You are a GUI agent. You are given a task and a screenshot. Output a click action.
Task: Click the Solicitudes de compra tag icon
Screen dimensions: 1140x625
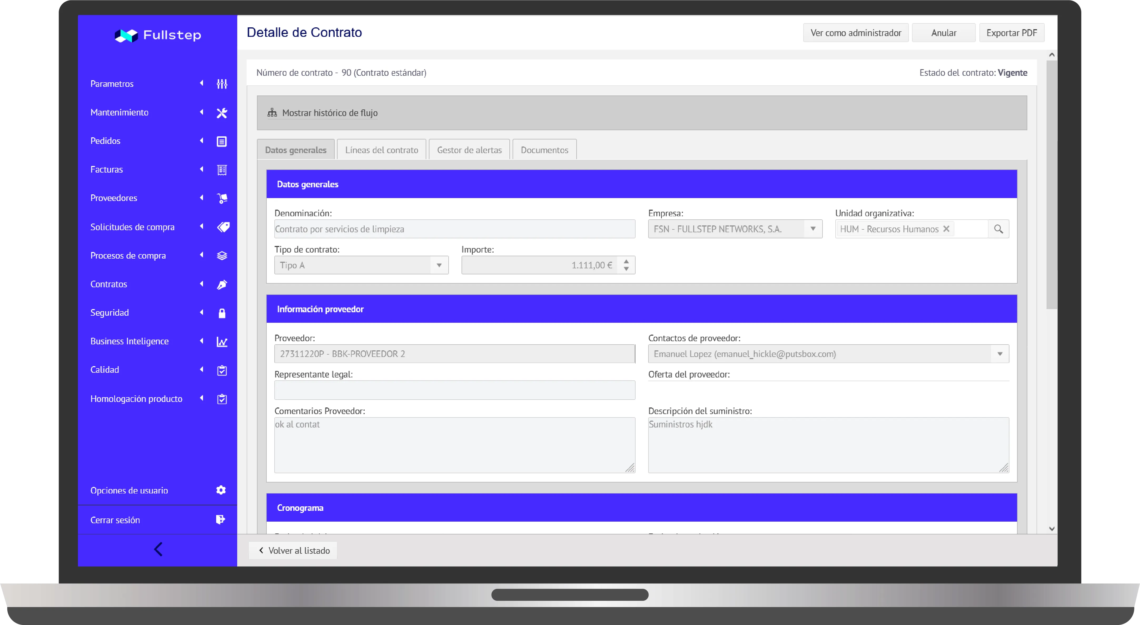(222, 227)
